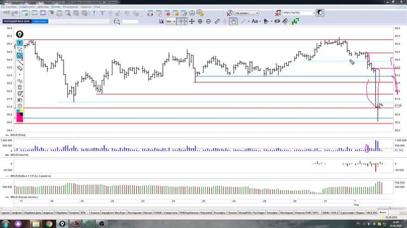Select the arrow pointer tool in chart palette
407x228 pixels.
coord(20,49)
